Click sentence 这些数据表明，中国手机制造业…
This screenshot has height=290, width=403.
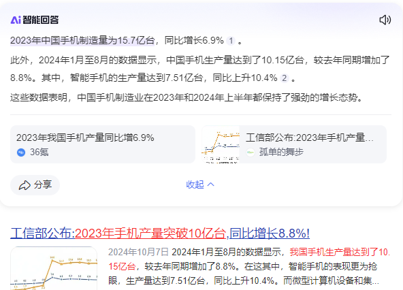click(x=187, y=97)
